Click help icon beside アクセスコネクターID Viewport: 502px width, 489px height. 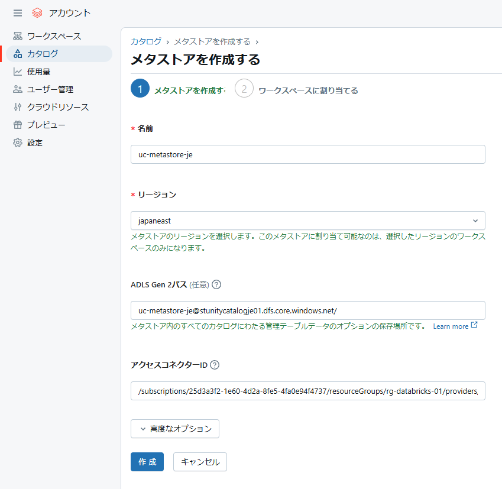click(215, 365)
